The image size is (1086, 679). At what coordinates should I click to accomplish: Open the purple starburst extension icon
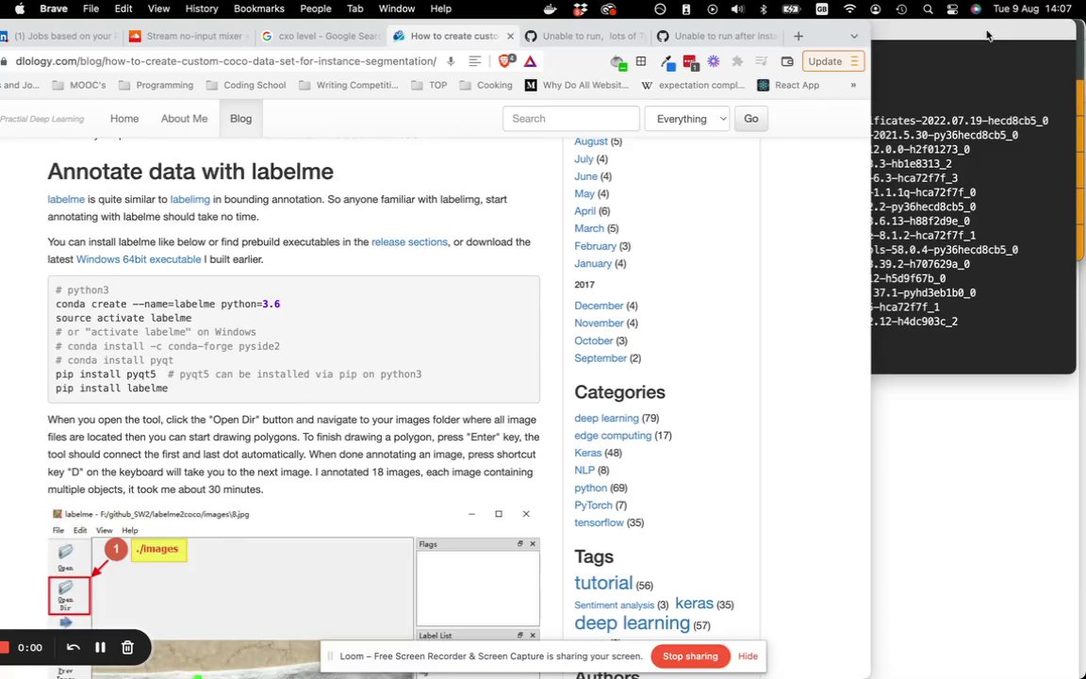click(x=714, y=61)
